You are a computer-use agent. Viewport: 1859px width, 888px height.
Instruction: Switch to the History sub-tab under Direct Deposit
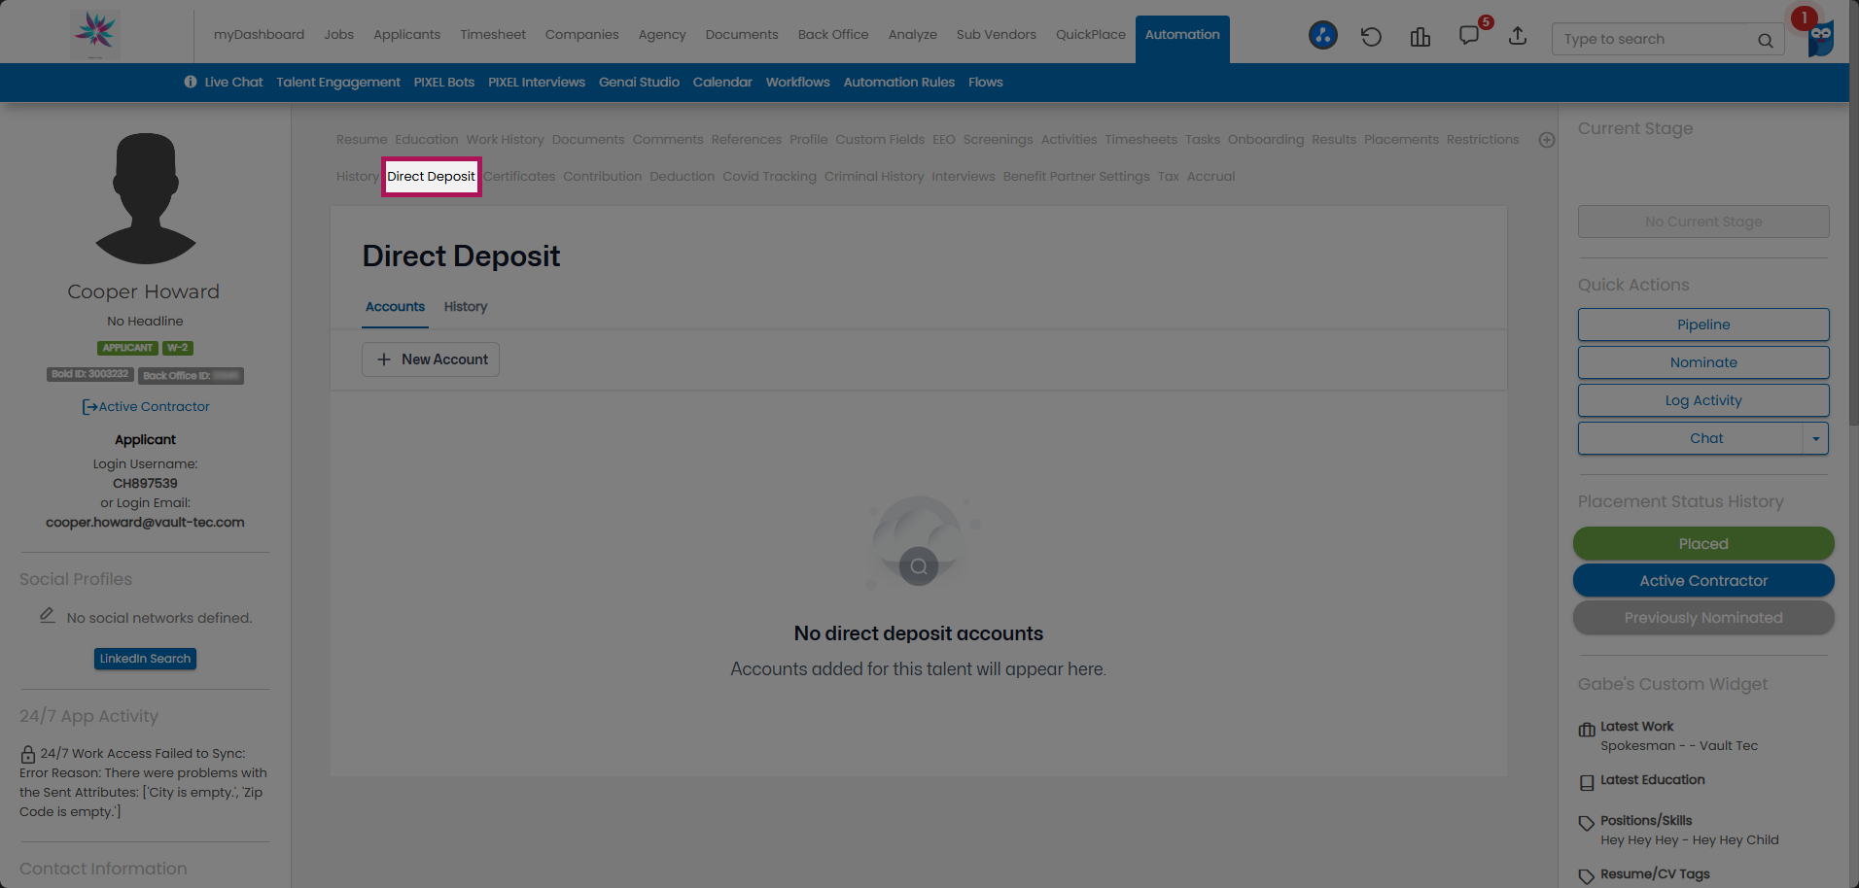pos(466,306)
